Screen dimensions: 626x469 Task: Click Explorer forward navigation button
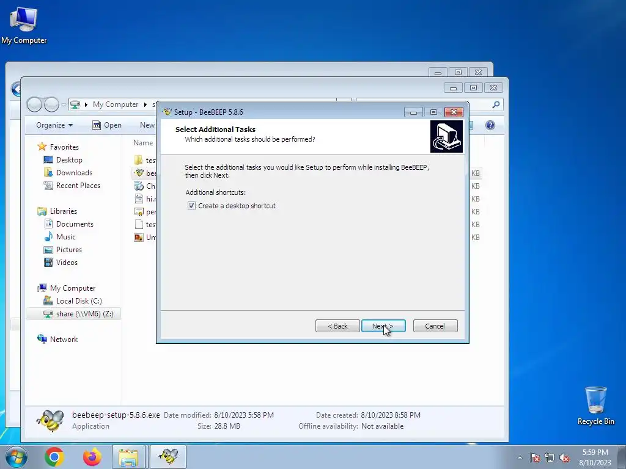51,104
